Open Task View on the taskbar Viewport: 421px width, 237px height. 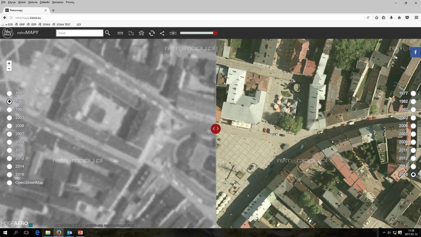[x=26, y=233]
